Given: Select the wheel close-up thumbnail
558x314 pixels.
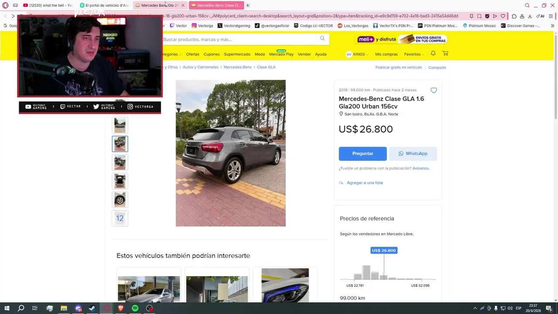Looking at the screenshot, I should click(x=120, y=200).
